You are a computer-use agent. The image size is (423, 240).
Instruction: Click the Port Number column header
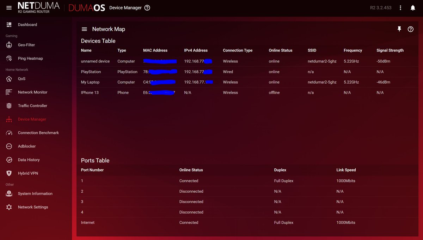point(92,170)
